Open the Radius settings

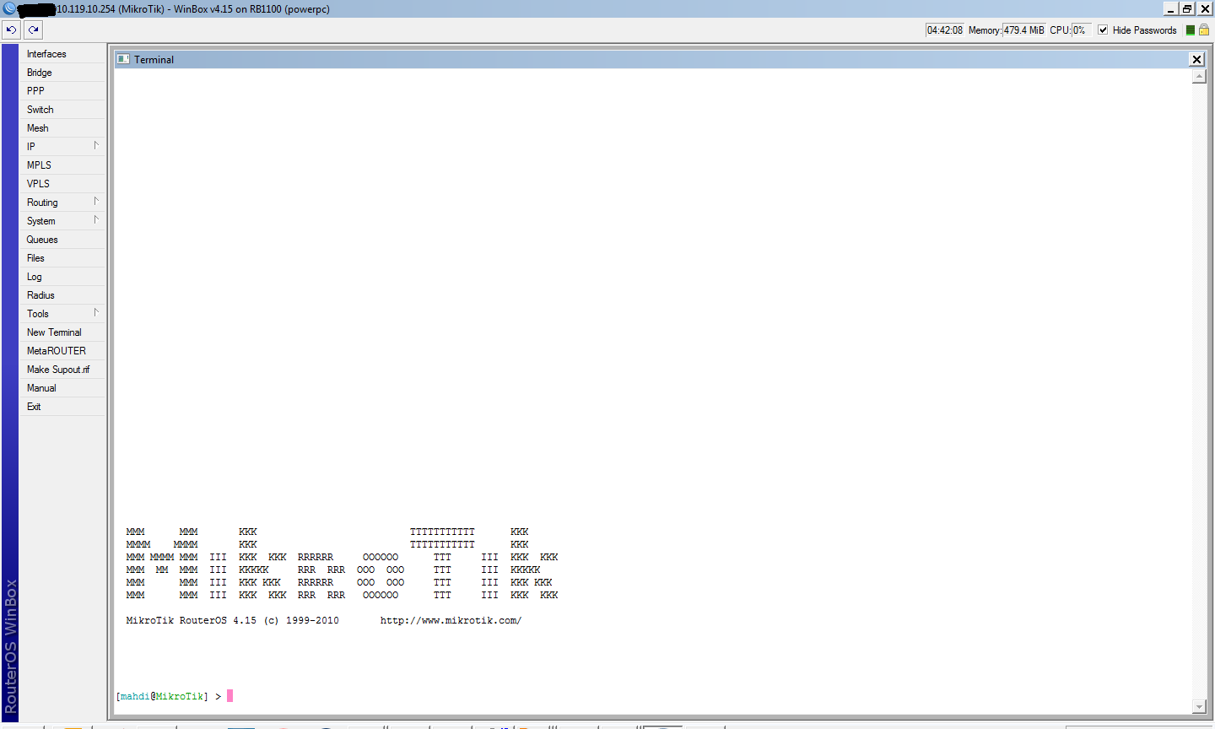[62, 295]
